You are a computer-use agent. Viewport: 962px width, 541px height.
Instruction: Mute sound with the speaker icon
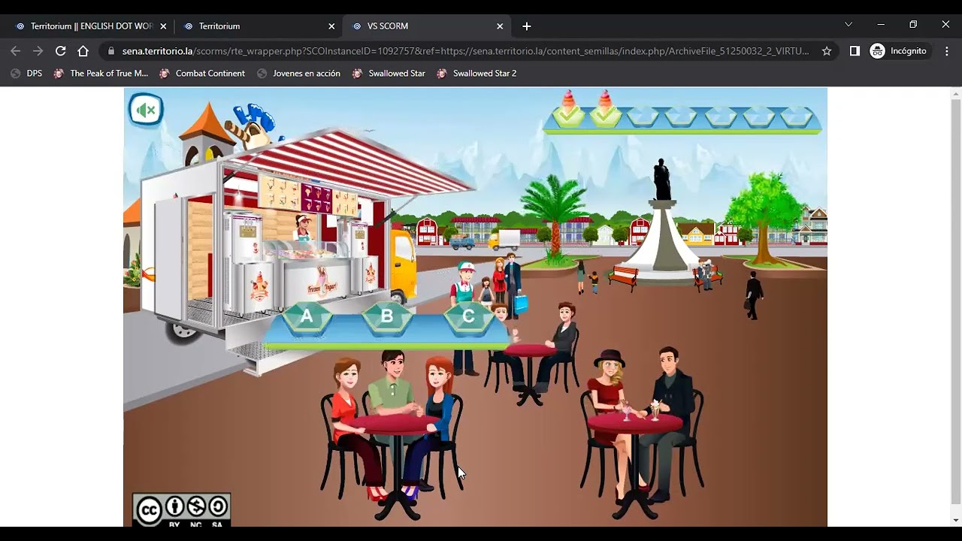[147, 110]
